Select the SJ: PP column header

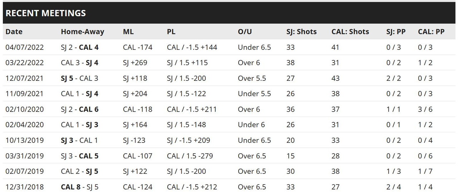[396, 31]
